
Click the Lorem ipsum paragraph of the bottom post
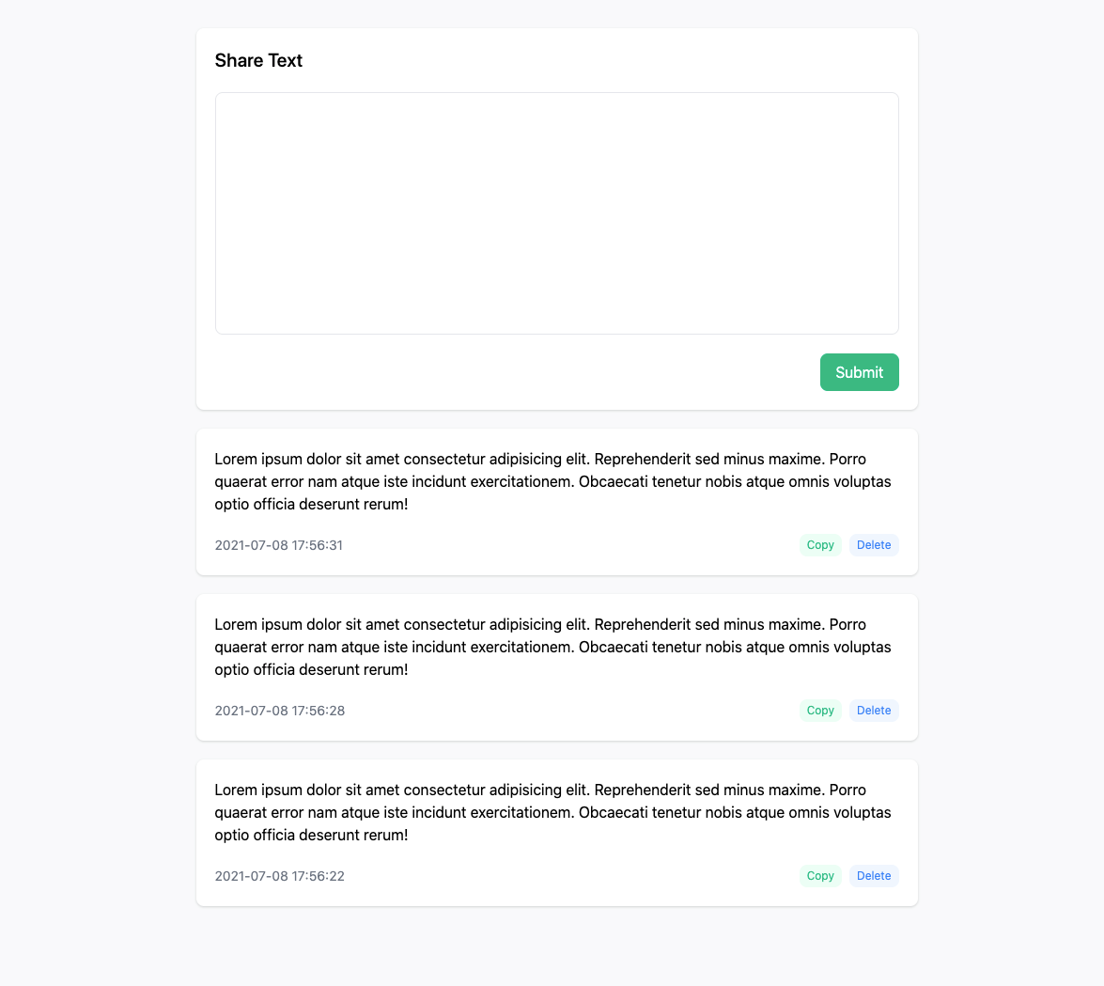552,813
